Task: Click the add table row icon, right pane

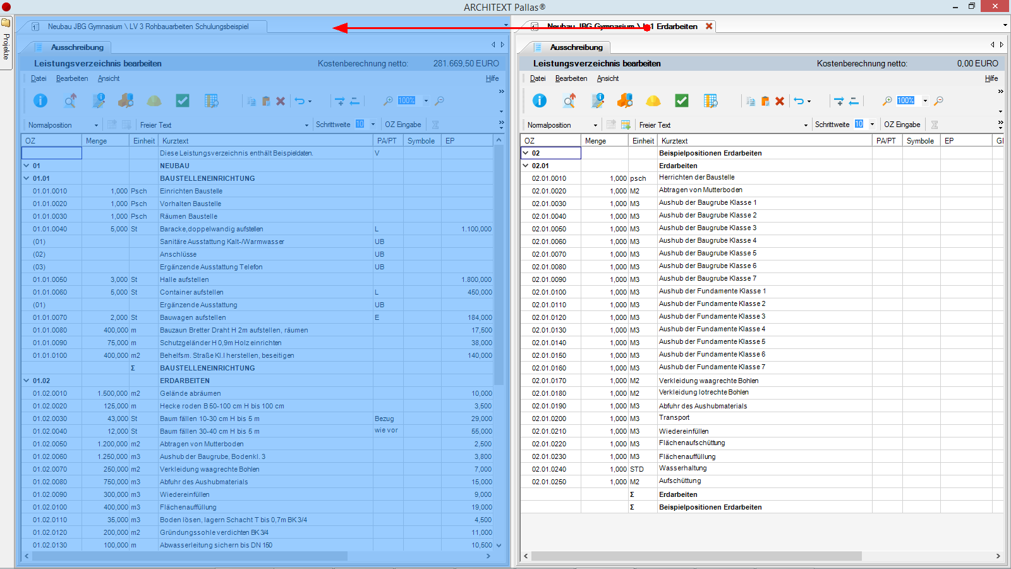Action: pyautogui.click(x=626, y=125)
